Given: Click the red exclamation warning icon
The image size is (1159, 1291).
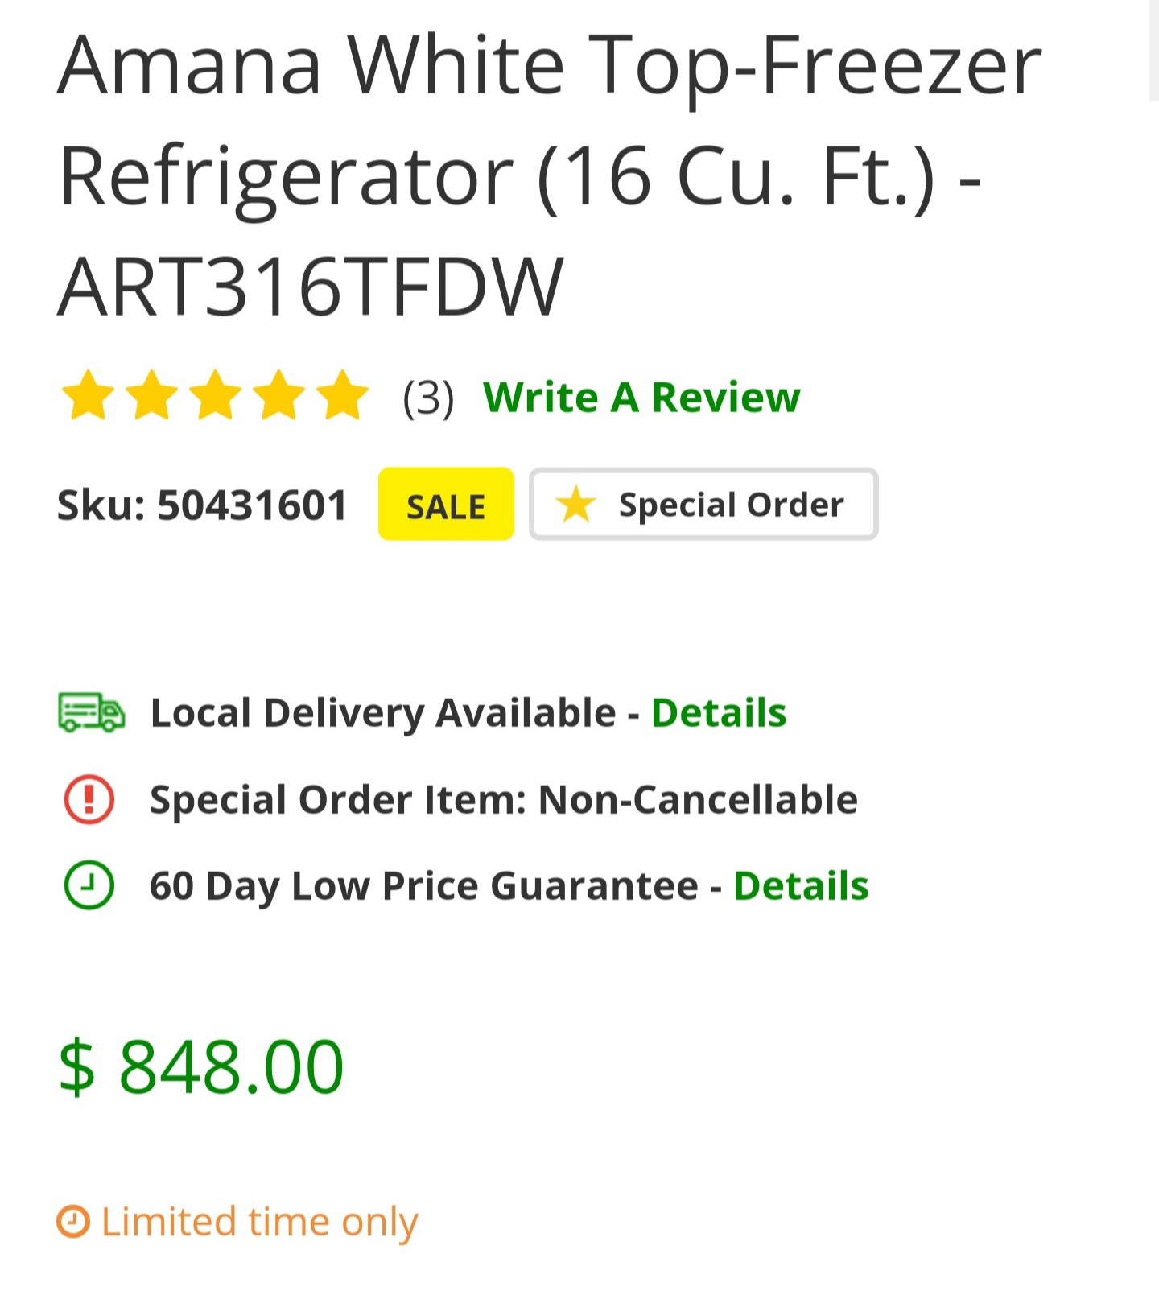Looking at the screenshot, I should 89,799.
